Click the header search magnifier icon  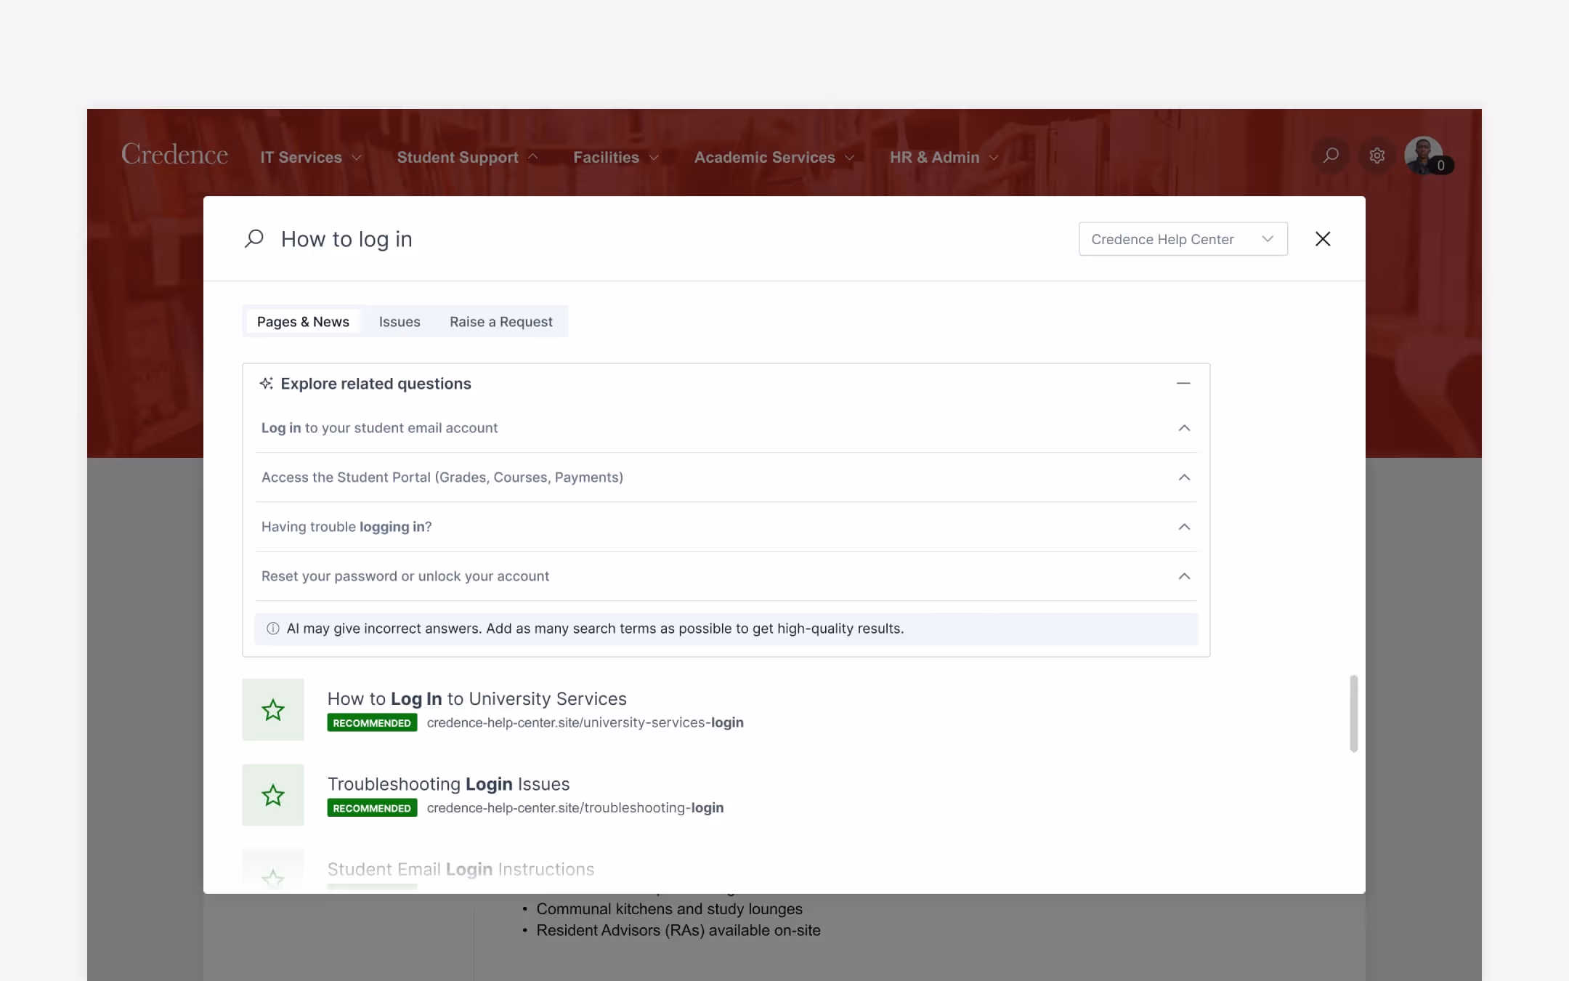[1331, 156]
